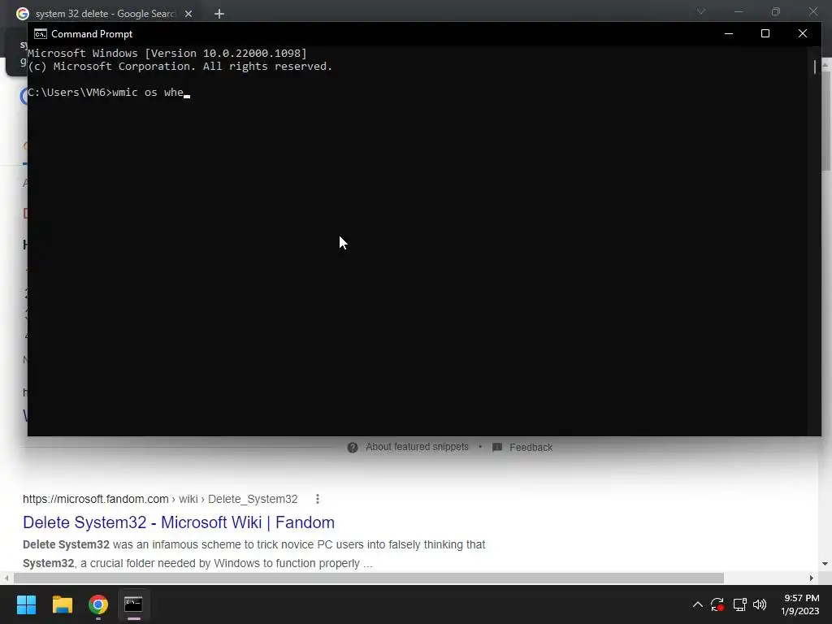Click the 'Delete System32 was an infamous scheme' snippet text

coord(253,554)
